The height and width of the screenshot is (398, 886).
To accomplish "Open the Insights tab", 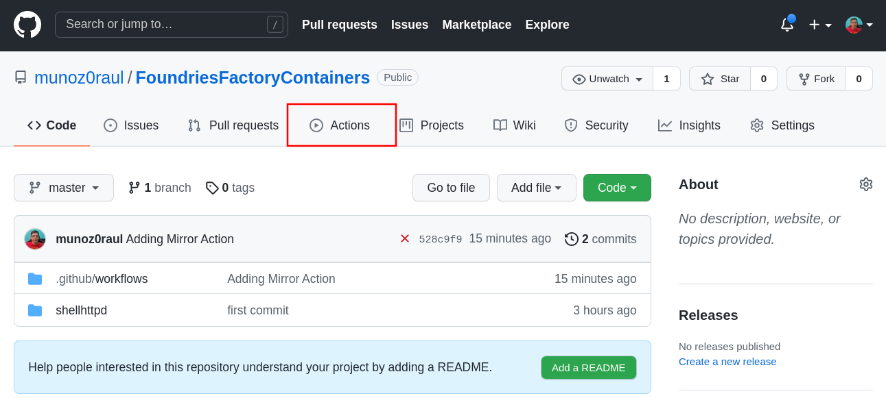I will coord(689,125).
